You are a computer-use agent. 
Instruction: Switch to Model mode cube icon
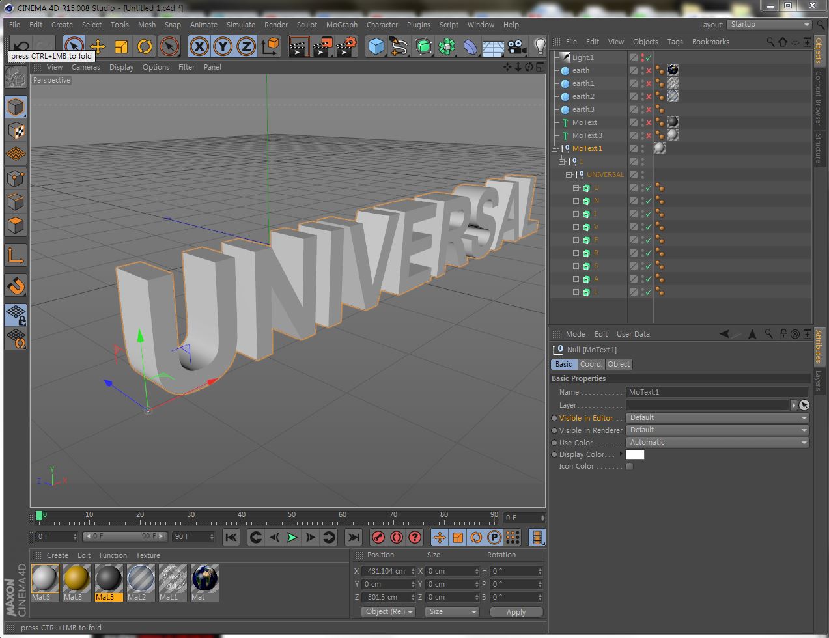16,107
